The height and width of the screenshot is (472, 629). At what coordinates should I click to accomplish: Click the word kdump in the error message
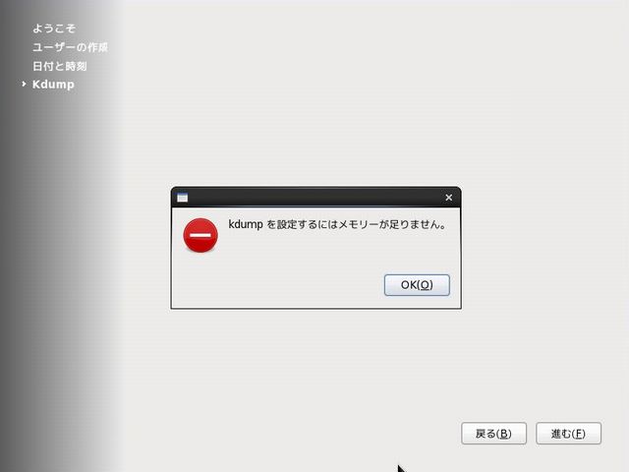(x=246, y=225)
